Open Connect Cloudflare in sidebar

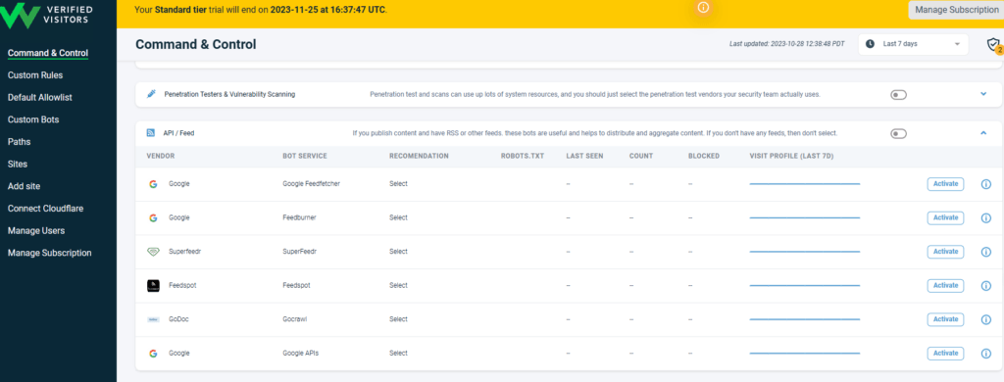(45, 209)
